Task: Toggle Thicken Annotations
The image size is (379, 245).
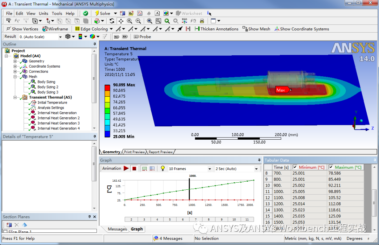Action: pos(217,29)
